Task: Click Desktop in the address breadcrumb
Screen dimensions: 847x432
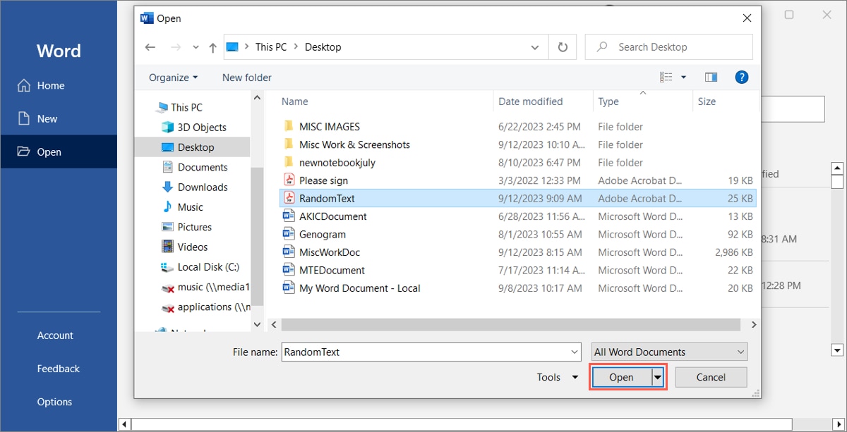Action: [x=324, y=47]
